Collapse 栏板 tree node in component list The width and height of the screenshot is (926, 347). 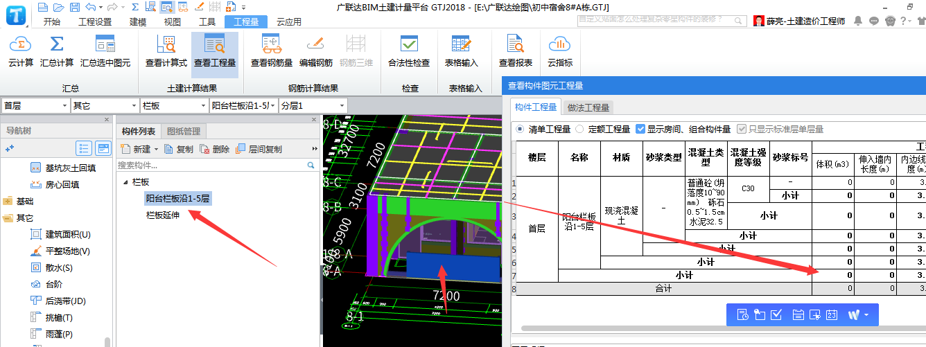[x=125, y=182]
